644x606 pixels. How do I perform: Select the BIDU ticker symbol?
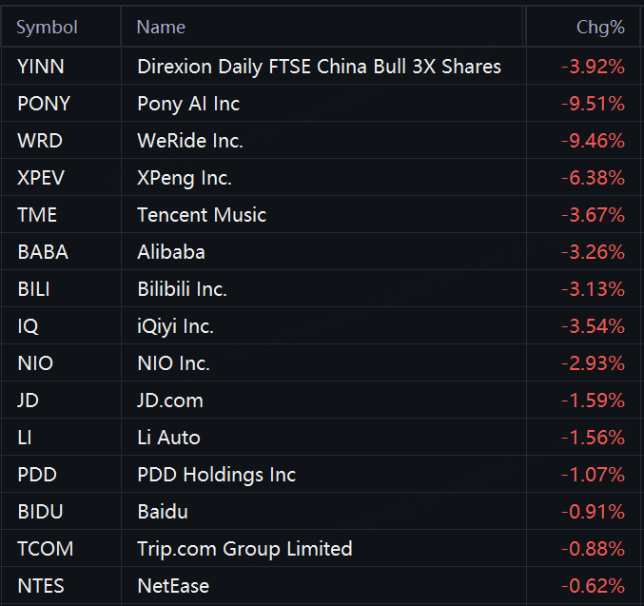pyautogui.click(x=40, y=512)
